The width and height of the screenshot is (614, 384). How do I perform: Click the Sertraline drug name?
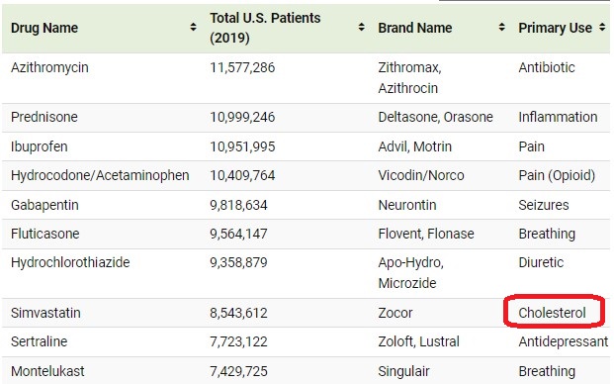tap(40, 341)
